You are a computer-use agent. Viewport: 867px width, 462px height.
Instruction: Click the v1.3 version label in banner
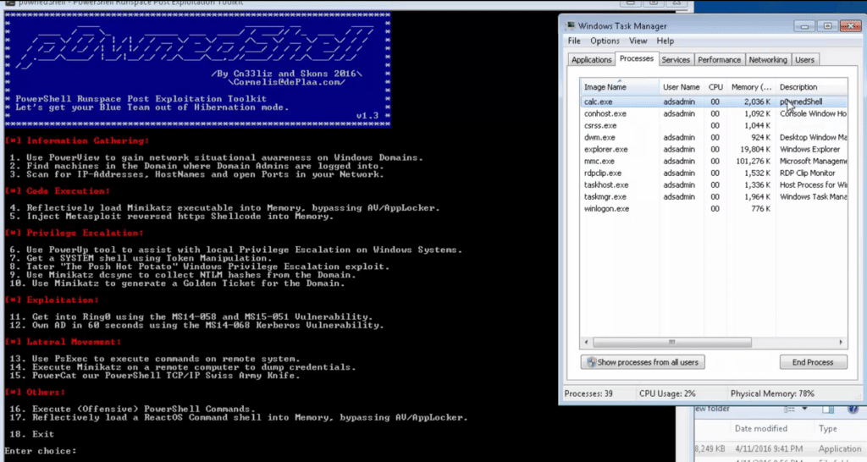point(367,115)
